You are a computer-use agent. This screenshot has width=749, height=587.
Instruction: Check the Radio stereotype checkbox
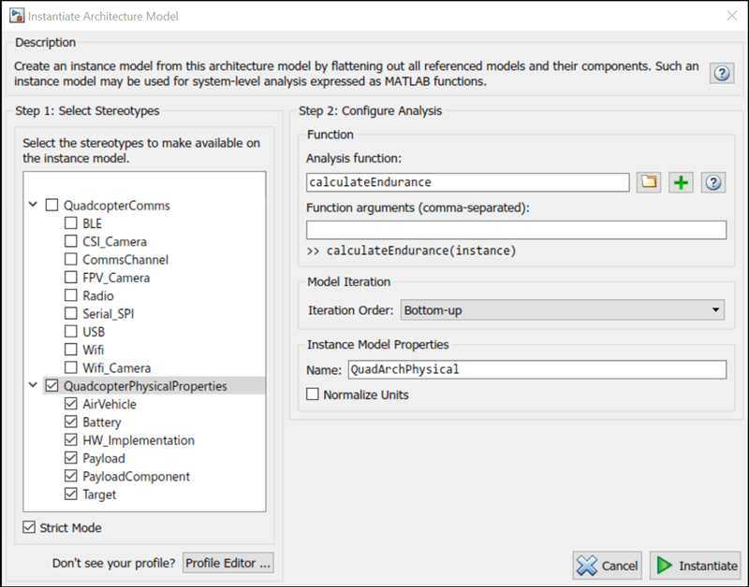[71, 296]
